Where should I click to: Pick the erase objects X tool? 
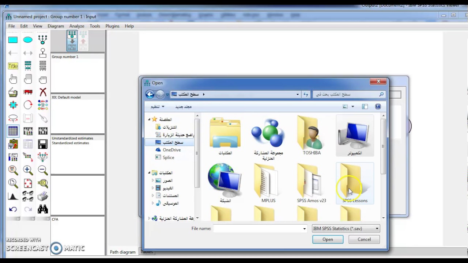point(43,92)
